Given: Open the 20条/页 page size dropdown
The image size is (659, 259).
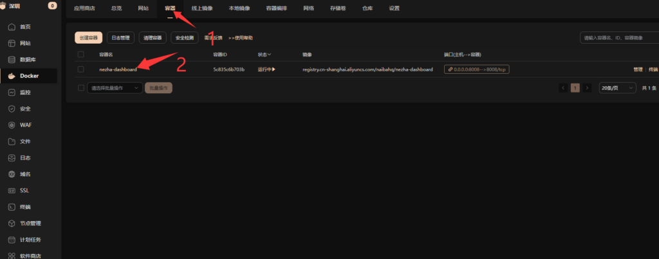Looking at the screenshot, I should coord(617,88).
